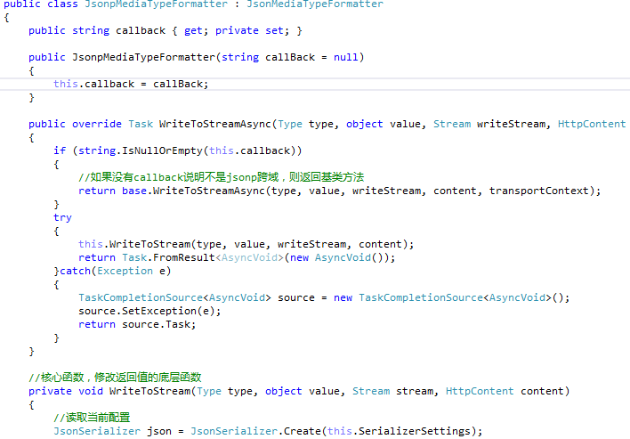Click 'string.IsNullOrEmpty' call text
630x439 pixels.
tap(141, 150)
